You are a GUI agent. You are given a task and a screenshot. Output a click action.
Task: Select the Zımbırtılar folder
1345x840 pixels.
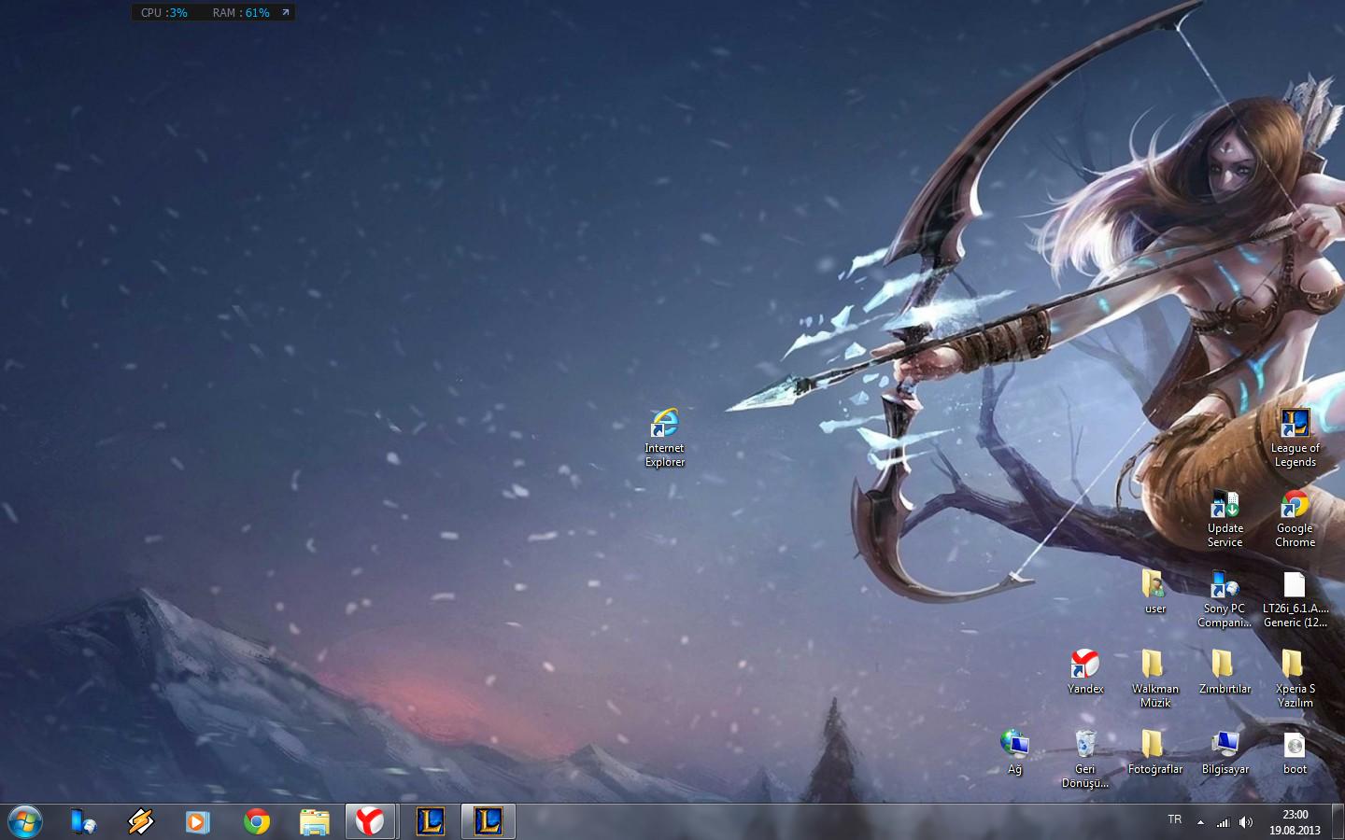1225,672
